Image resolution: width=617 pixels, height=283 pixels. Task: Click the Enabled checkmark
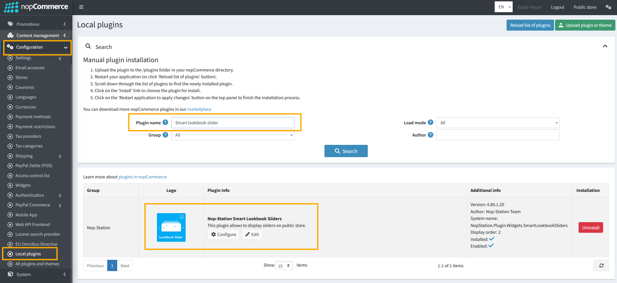(491, 246)
